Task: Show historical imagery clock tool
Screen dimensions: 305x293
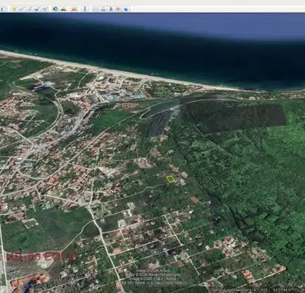Action: tap(56, 10)
